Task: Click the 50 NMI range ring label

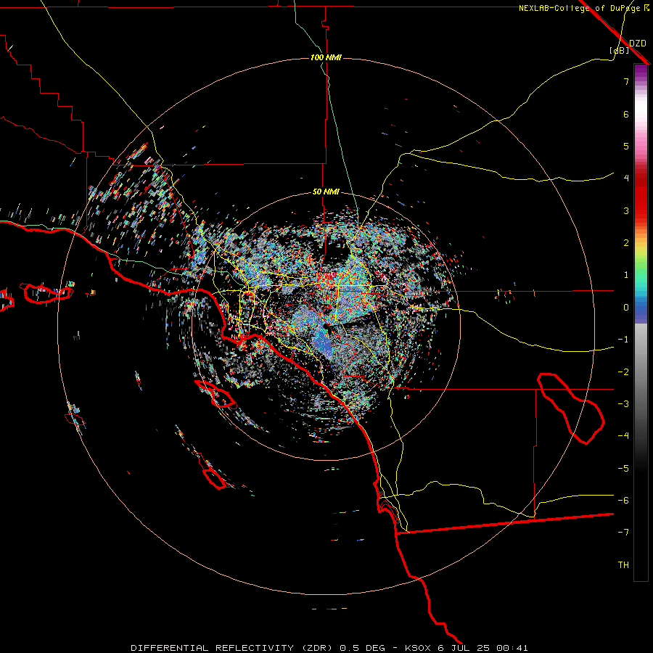Action: tap(326, 192)
